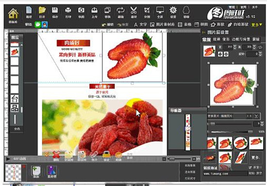Open the official site link at top right
This screenshot has height=186, width=267.
pos(243,7)
